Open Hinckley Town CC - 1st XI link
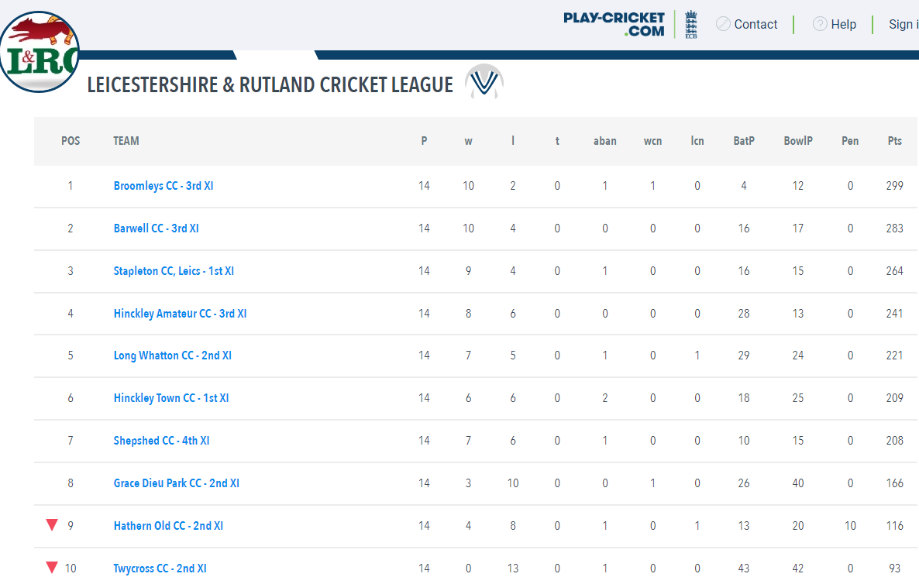The width and height of the screenshot is (919, 584). click(171, 398)
